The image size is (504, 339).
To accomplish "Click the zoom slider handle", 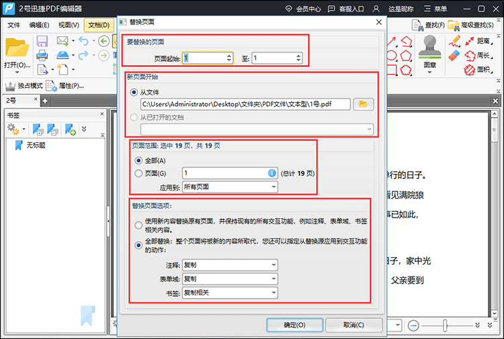I will click(x=445, y=326).
